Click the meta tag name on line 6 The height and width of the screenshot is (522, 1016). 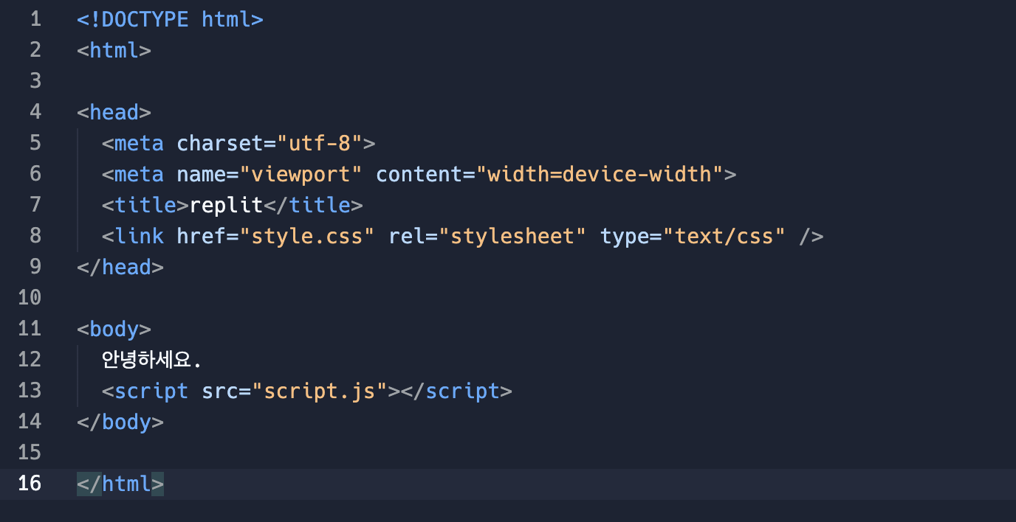139,174
